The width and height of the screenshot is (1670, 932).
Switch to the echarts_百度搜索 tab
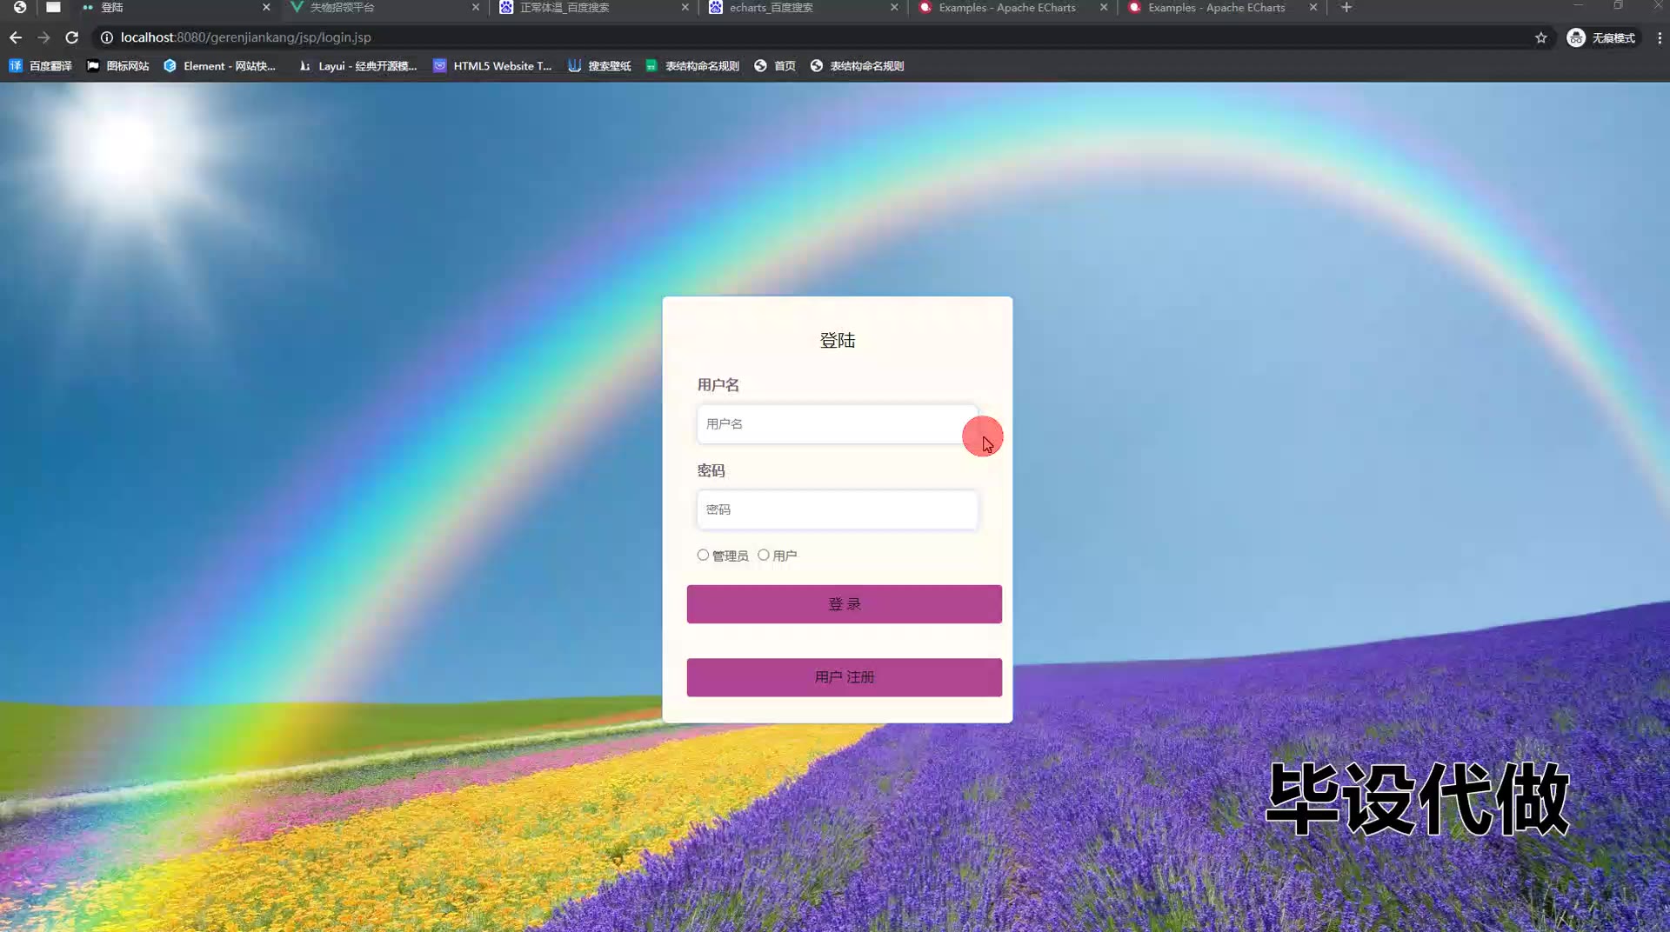coord(802,8)
